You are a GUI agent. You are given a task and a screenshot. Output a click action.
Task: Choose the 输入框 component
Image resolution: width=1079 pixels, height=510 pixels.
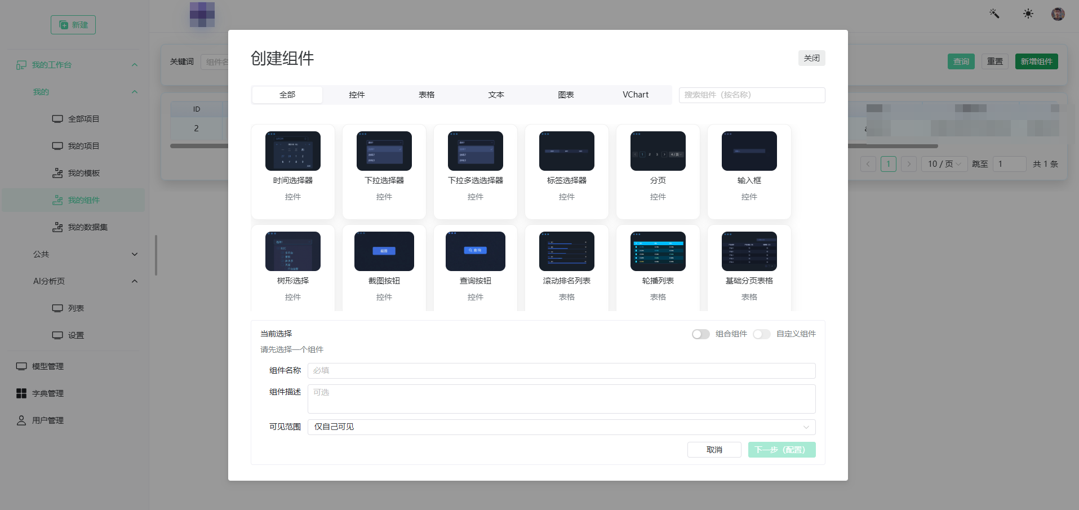[x=749, y=171]
